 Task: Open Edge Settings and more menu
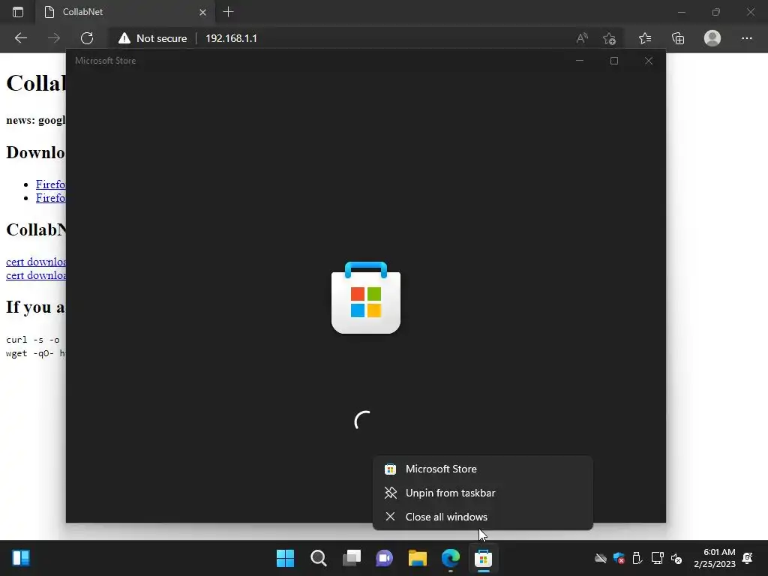pyautogui.click(x=746, y=38)
